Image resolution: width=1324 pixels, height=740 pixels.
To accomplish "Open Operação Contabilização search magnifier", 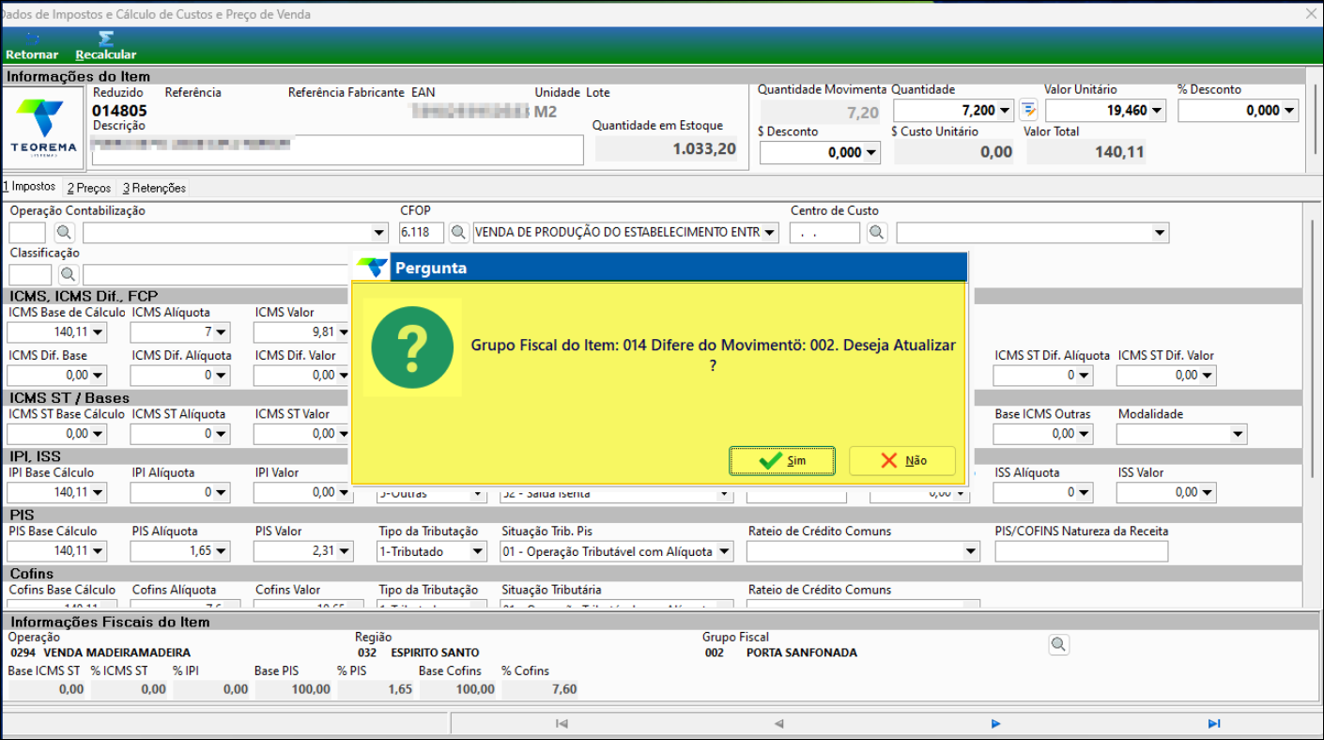I will pyautogui.click(x=64, y=232).
